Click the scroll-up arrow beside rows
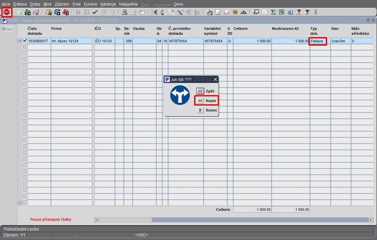Image resolution: width=377 pixels, height=240 pixels. pos(20,41)
